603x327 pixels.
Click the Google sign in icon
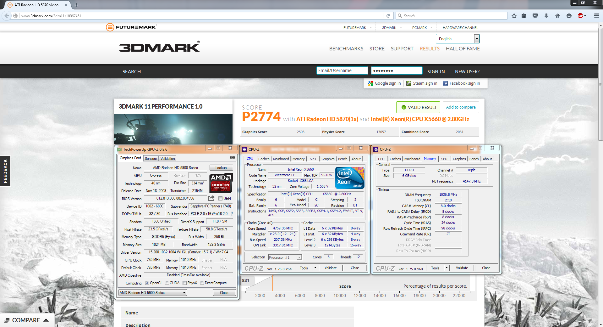pos(370,83)
